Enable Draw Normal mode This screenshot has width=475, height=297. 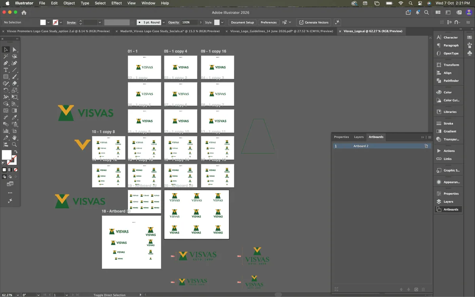(4, 177)
